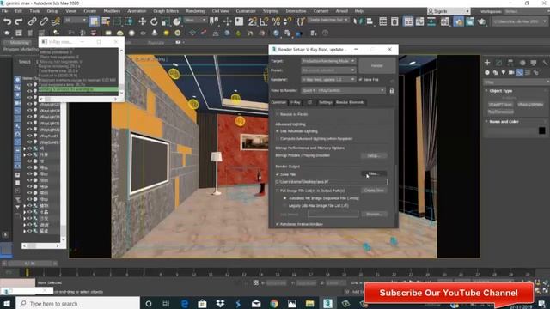The image size is (550, 309).
Task: Open the Select by Name tool
Action: tap(106, 21)
